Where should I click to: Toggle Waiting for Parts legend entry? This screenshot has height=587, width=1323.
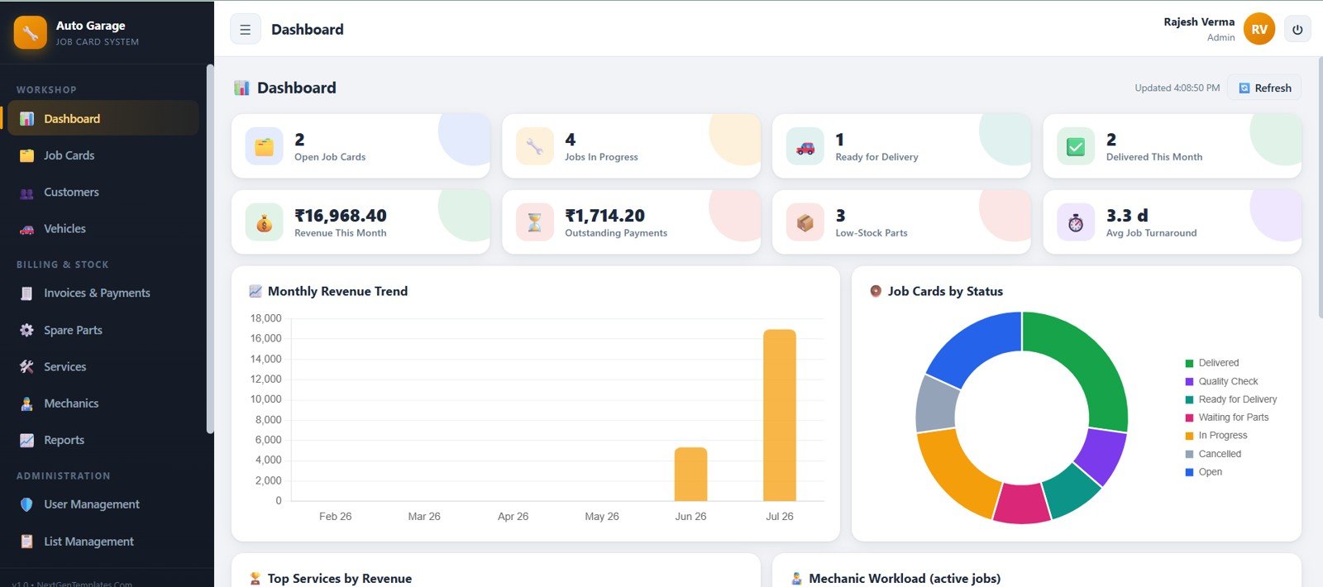1227,418
